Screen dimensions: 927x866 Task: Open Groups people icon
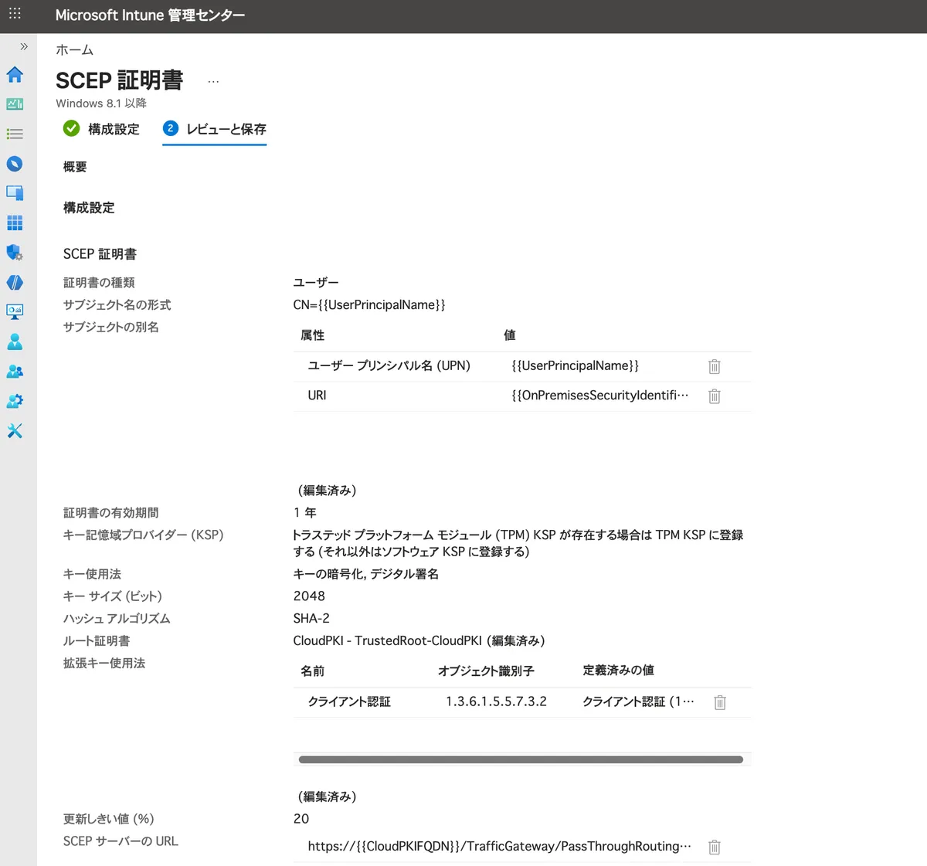click(x=15, y=372)
